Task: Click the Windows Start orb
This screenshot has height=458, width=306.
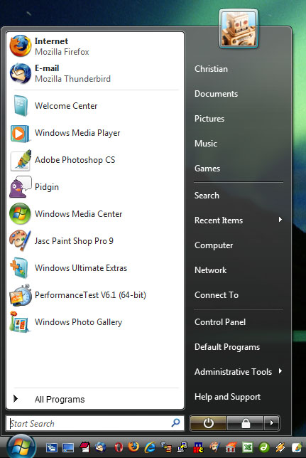Action: pos(21,447)
